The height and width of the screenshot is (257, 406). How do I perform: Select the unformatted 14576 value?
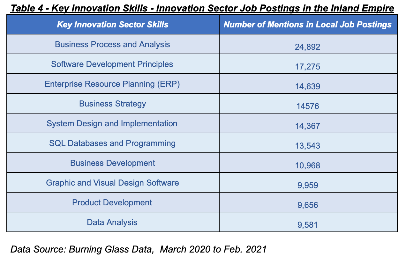pos(307,106)
